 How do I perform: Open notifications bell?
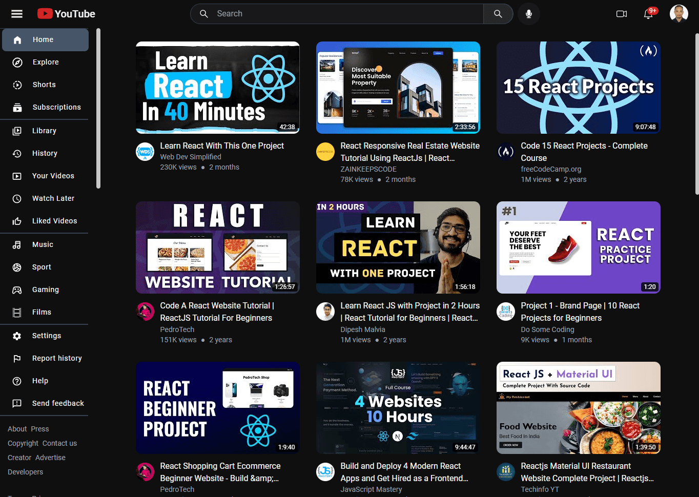pyautogui.click(x=649, y=13)
